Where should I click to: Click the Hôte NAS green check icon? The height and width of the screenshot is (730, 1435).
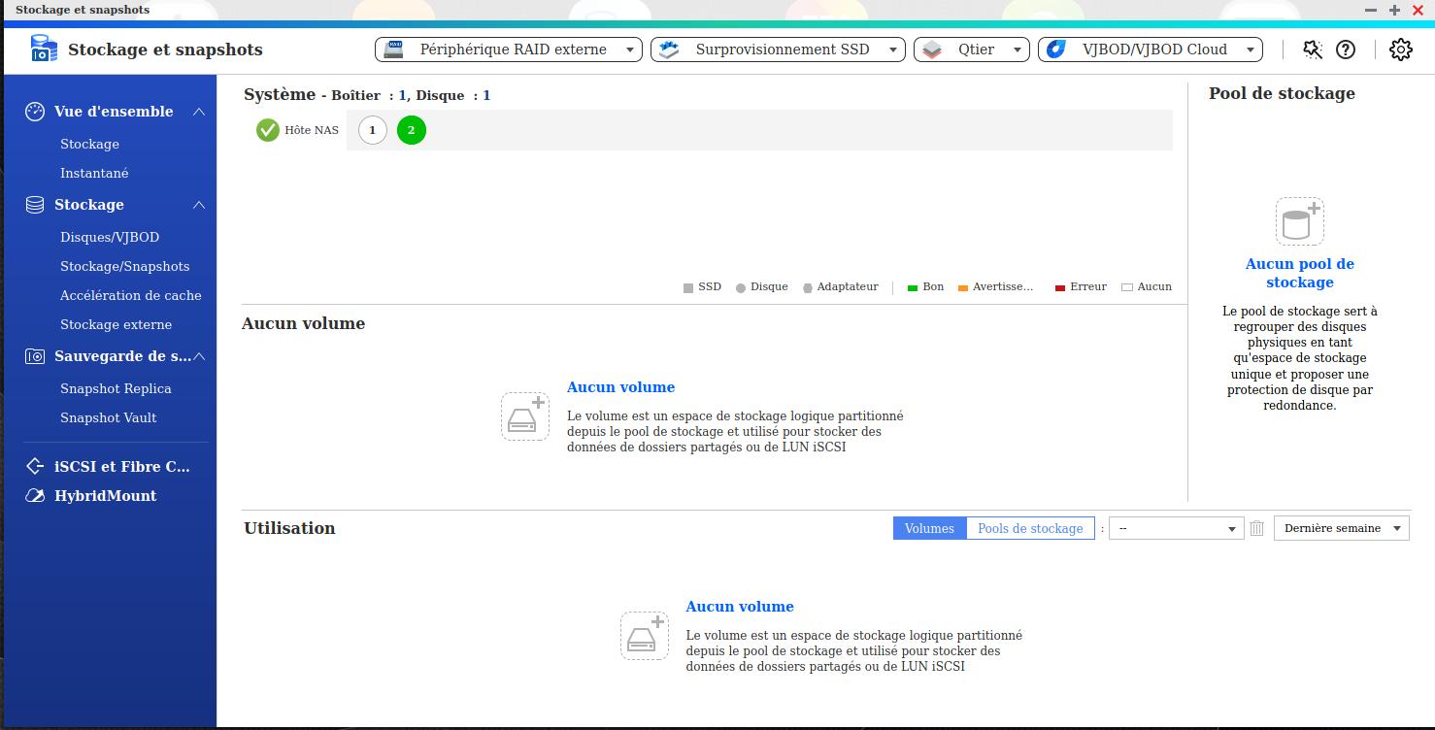[268, 130]
